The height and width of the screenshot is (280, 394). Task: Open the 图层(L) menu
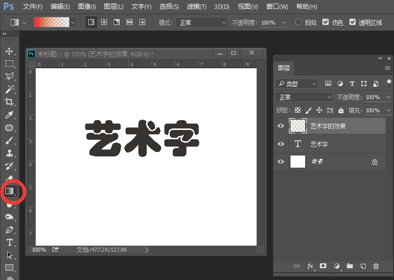pyautogui.click(x=113, y=7)
